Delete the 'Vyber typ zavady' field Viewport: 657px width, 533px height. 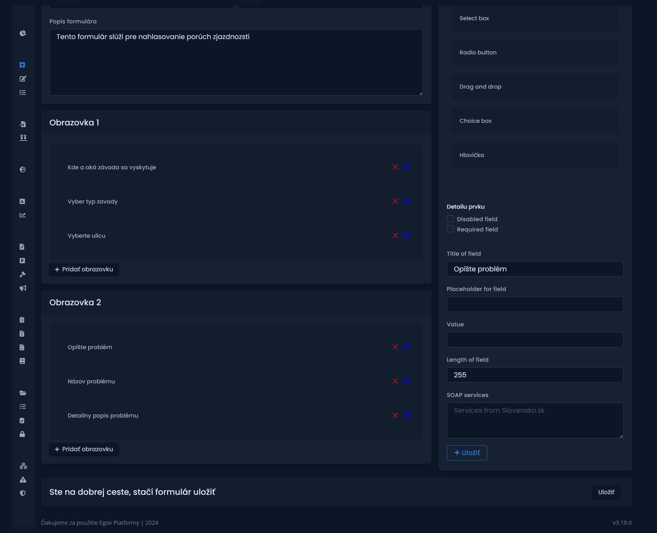395,202
